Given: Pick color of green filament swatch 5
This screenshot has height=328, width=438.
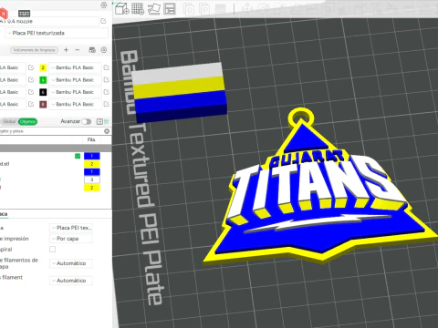Looking at the screenshot, I should click(43, 80).
